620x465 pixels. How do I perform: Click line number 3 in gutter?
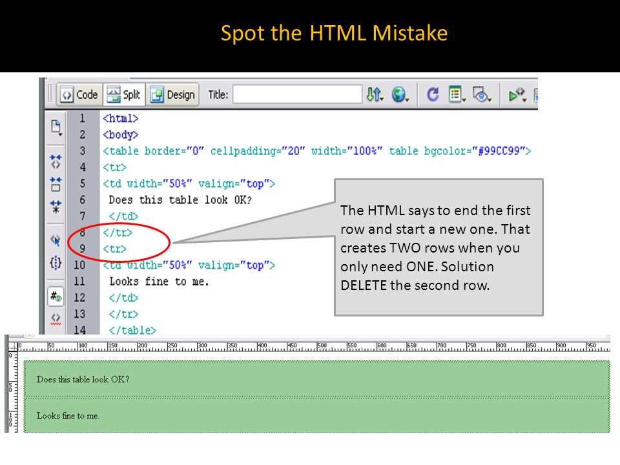pyautogui.click(x=83, y=151)
